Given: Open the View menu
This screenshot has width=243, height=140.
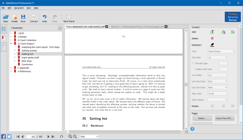Looking at the screenshot, I should coord(29,8).
